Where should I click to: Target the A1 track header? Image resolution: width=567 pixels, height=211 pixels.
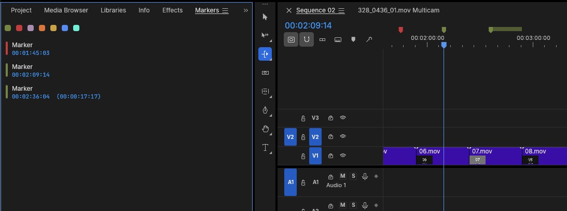point(316,182)
